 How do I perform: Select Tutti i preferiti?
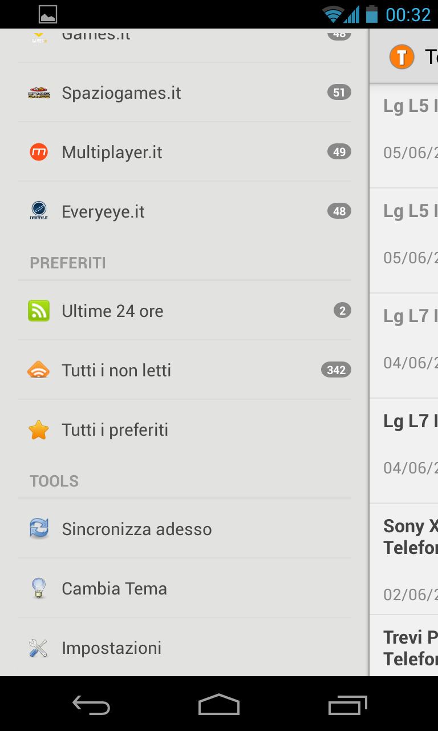pos(185,429)
